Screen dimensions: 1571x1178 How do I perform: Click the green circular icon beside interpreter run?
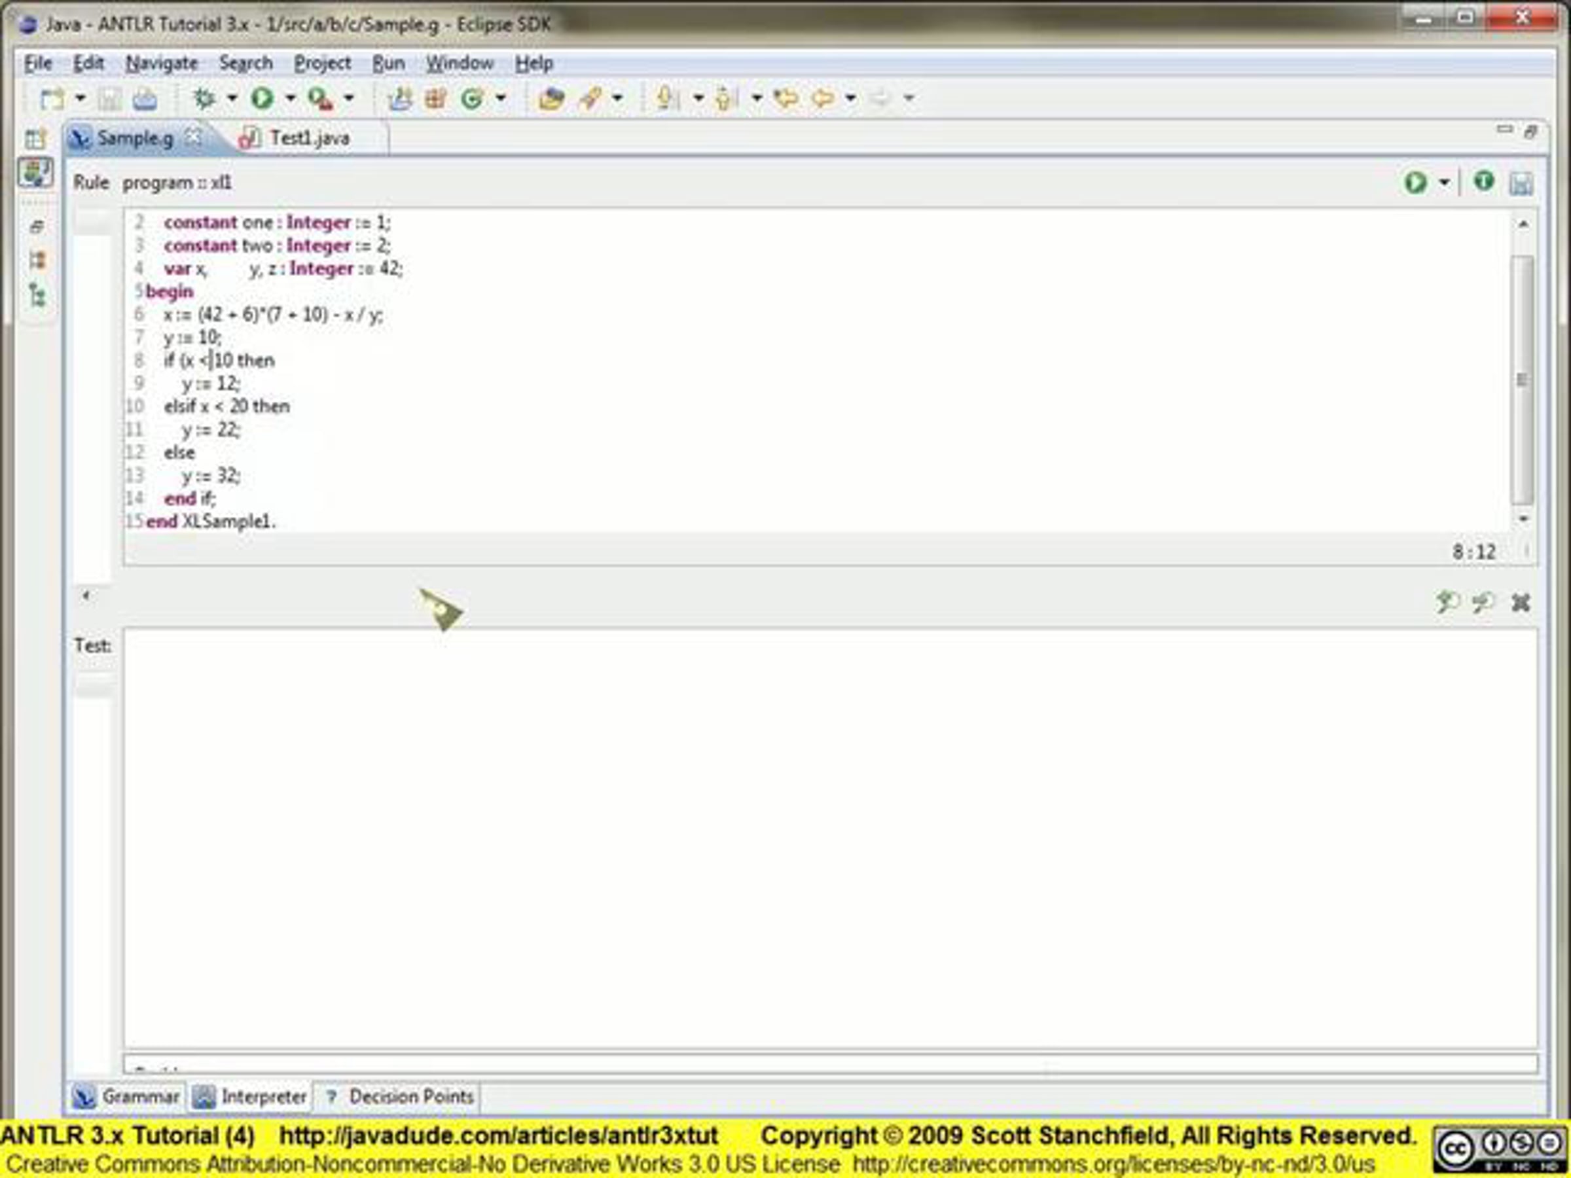[x=1484, y=182]
